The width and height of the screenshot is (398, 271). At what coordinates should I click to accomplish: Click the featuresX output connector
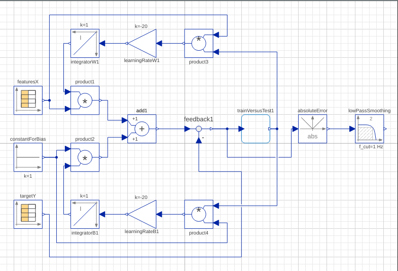(x=44, y=100)
